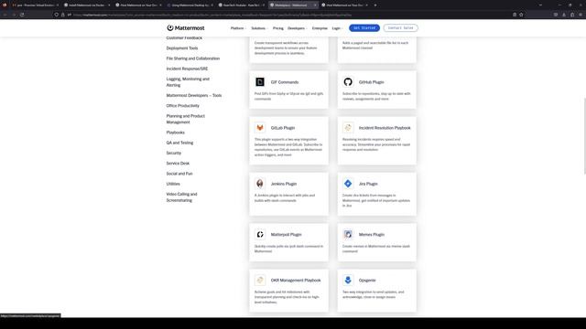Select the Office Productivity category

click(x=183, y=106)
